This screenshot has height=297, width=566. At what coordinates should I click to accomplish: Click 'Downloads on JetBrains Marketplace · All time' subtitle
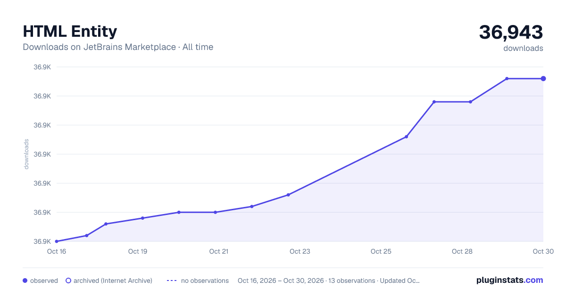[x=118, y=47]
